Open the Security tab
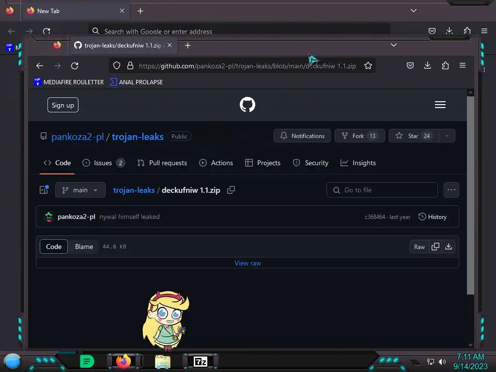Screen dimensions: 496x372 click(310, 163)
